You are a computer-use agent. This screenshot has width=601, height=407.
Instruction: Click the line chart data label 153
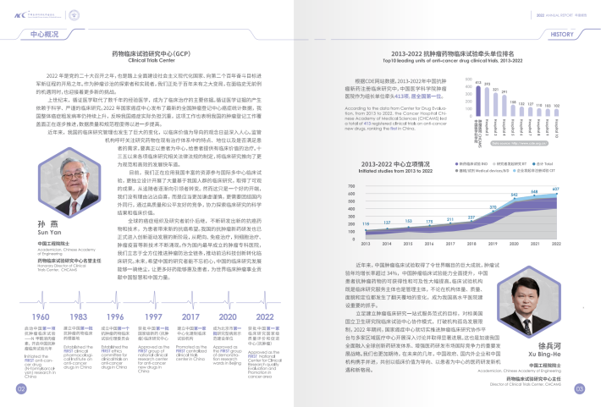pos(409,221)
